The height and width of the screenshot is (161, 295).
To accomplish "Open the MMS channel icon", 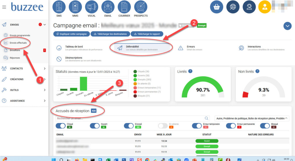I will 75,7.
